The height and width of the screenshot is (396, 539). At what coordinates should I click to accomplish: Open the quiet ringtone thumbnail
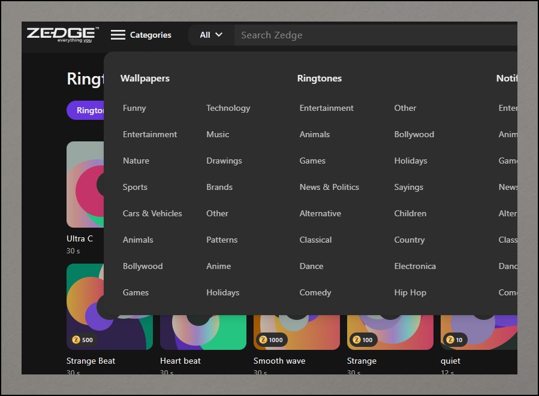point(479,332)
